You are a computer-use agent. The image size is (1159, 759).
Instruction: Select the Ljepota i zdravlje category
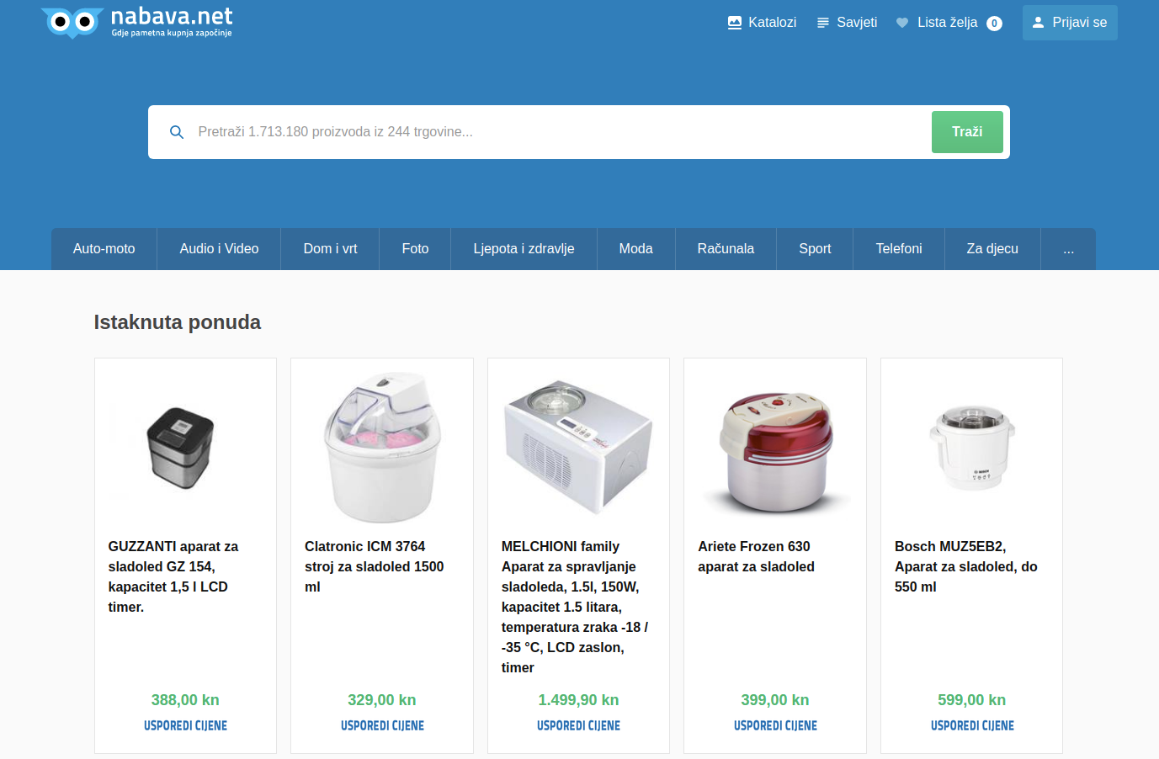[x=524, y=249]
